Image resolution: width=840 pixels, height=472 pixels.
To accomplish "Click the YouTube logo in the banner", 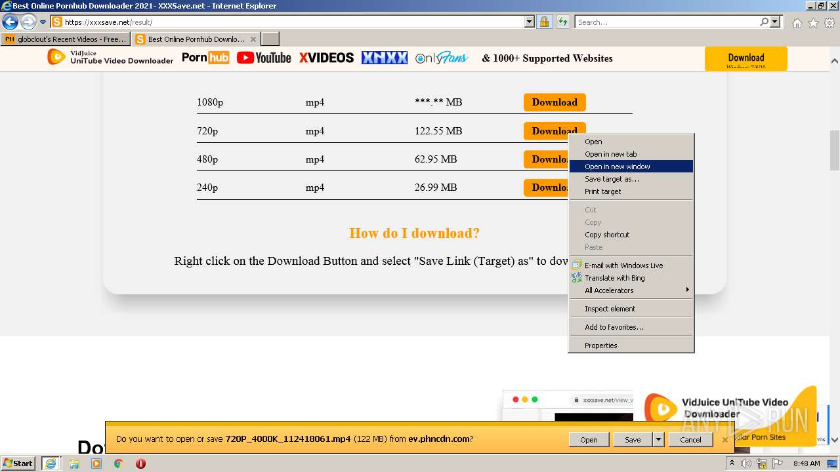I will (x=264, y=58).
